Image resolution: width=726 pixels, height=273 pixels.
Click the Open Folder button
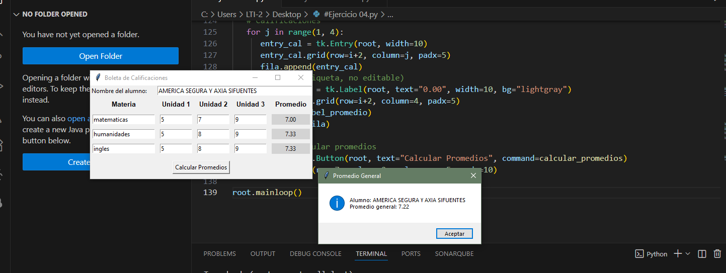tap(101, 56)
